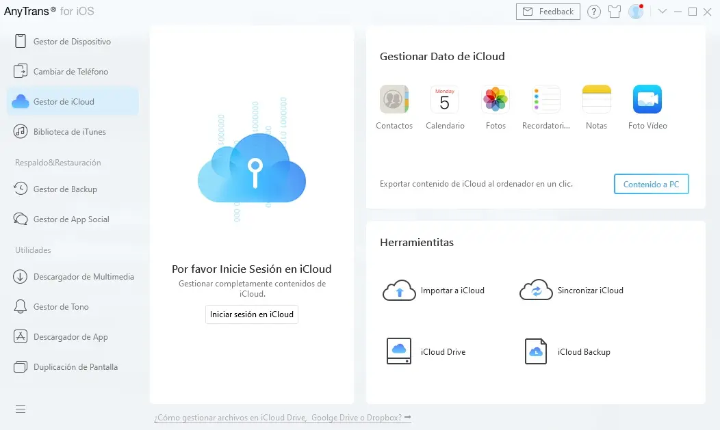The height and width of the screenshot is (430, 720).
Task: Click Iniciar sesión en iCloud button
Action: click(x=252, y=314)
